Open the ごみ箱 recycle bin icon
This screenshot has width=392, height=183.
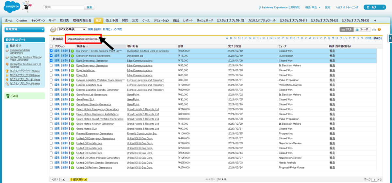tap(8, 96)
